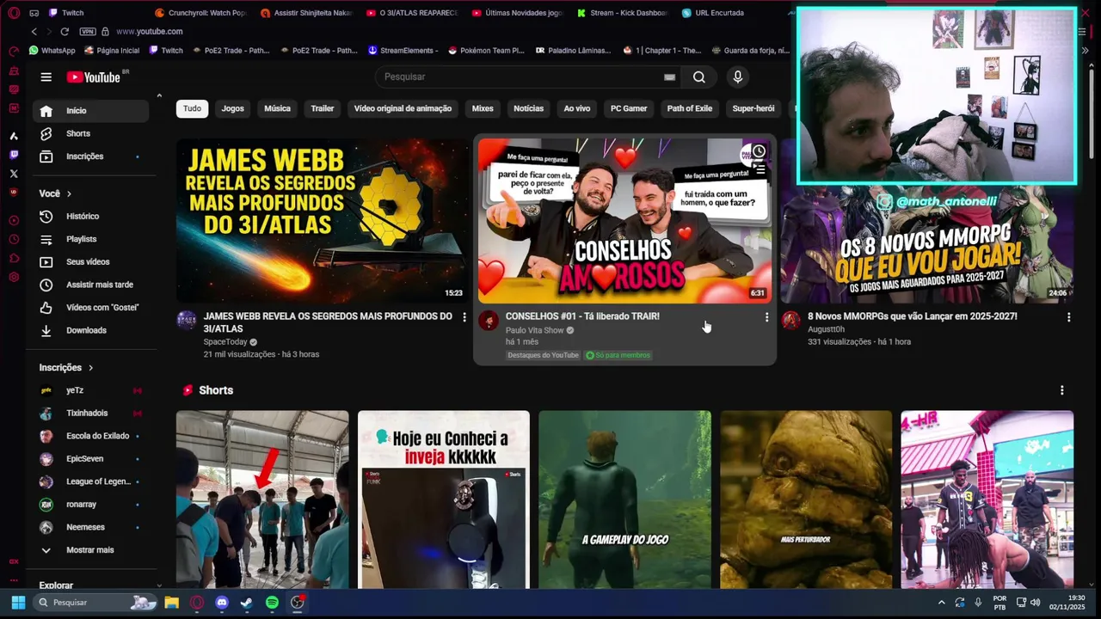Open the Opera GX main menu logo
The width and height of the screenshot is (1101, 619).
pyautogui.click(x=14, y=13)
